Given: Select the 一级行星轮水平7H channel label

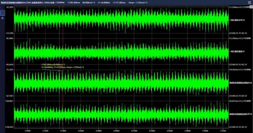Looking at the screenshot, I should point(238,20).
